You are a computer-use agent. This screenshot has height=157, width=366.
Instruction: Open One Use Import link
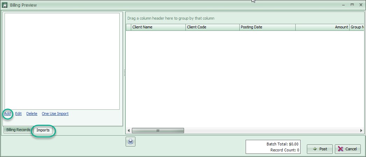coord(55,114)
